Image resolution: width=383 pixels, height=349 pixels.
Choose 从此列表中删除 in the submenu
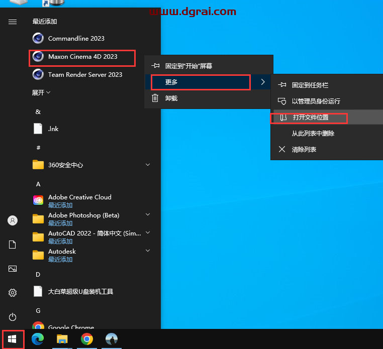(x=327, y=133)
